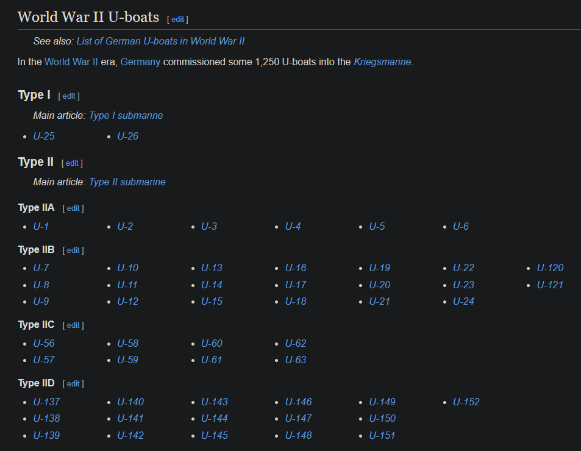Open the U-59 link
Image resolution: width=581 pixels, height=451 pixels.
(x=128, y=360)
